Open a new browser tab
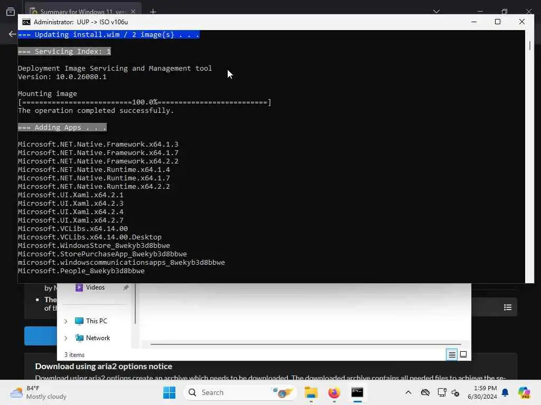This screenshot has width=541, height=405. pos(153,12)
